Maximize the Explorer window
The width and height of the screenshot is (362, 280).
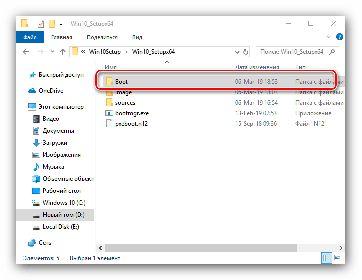311,24
